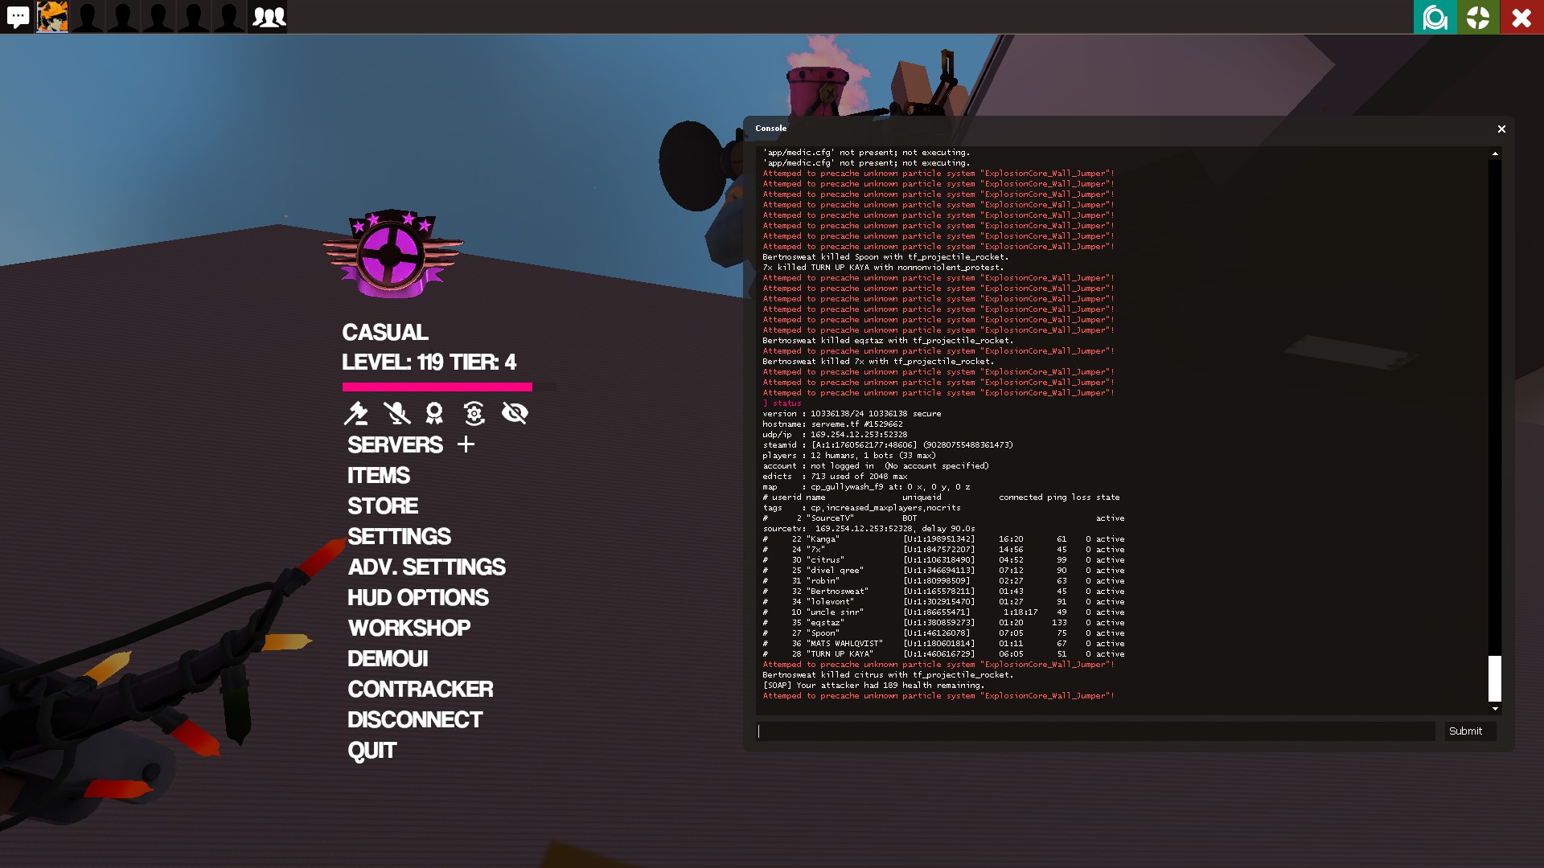This screenshot has height=868, width=1544.
Task: Click the teal headset icon top right
Action: pos(1435,17)
